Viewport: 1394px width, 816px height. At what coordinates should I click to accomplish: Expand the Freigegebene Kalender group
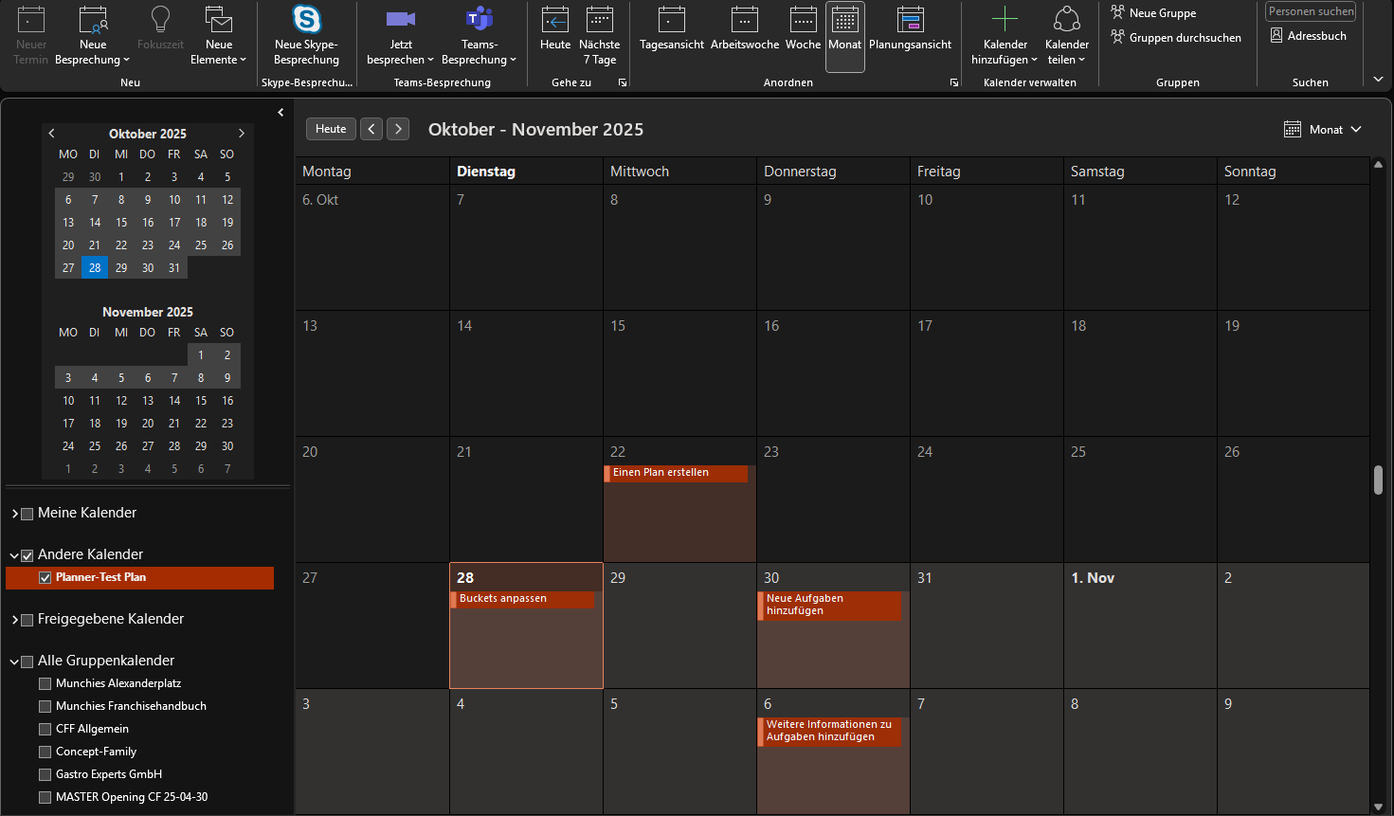(15, 620)
